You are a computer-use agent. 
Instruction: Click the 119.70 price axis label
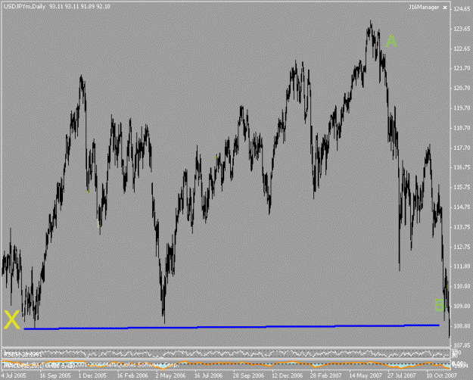pos(462,108)
